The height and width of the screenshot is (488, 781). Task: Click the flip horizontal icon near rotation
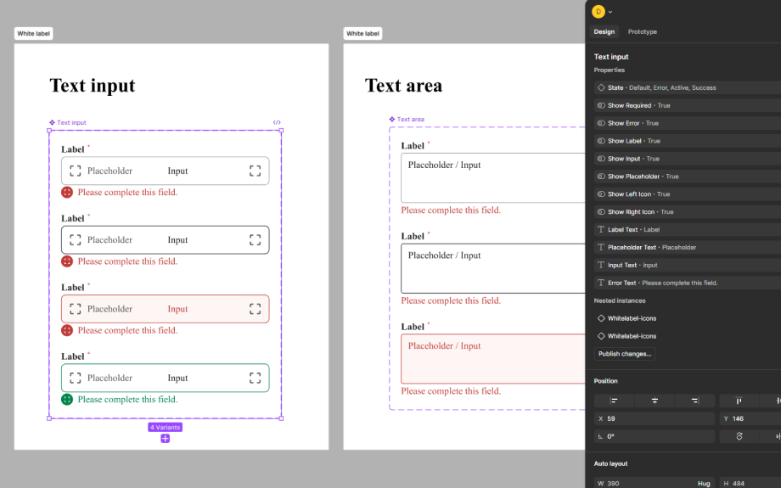click(777, 437)
